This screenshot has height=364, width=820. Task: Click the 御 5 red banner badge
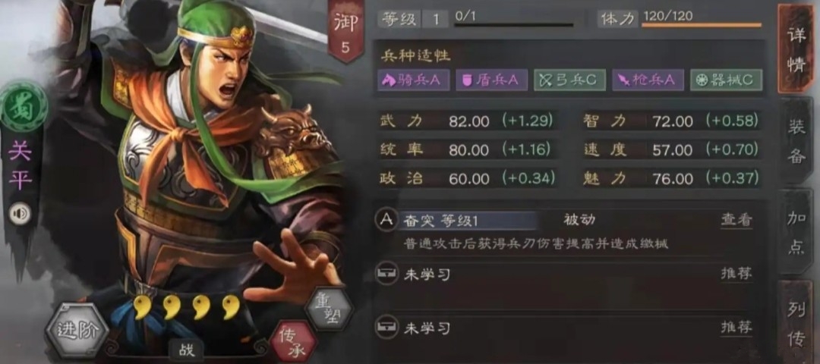click(x=345, y=31)
